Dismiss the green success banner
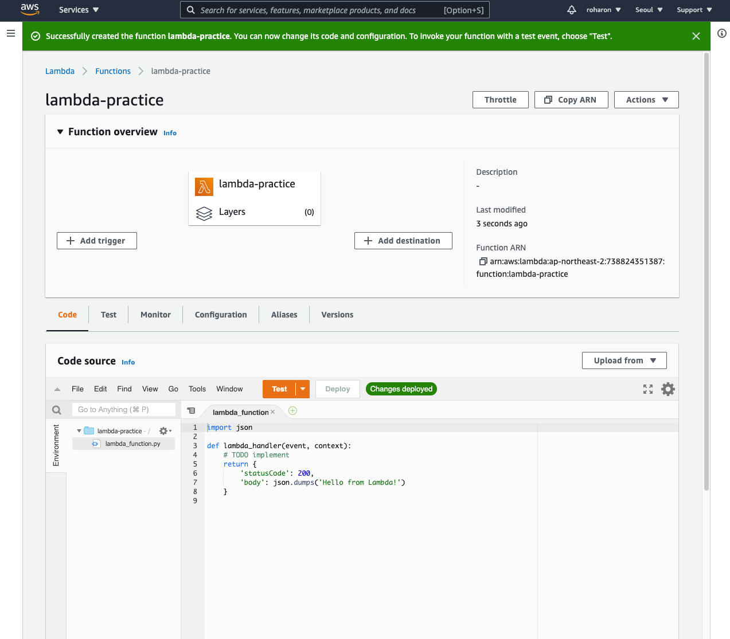This screenshot has width=730, height=639. [696, 36]
